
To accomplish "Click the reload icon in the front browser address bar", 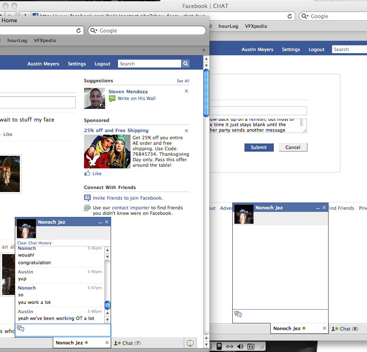I will tap(79, 31).
